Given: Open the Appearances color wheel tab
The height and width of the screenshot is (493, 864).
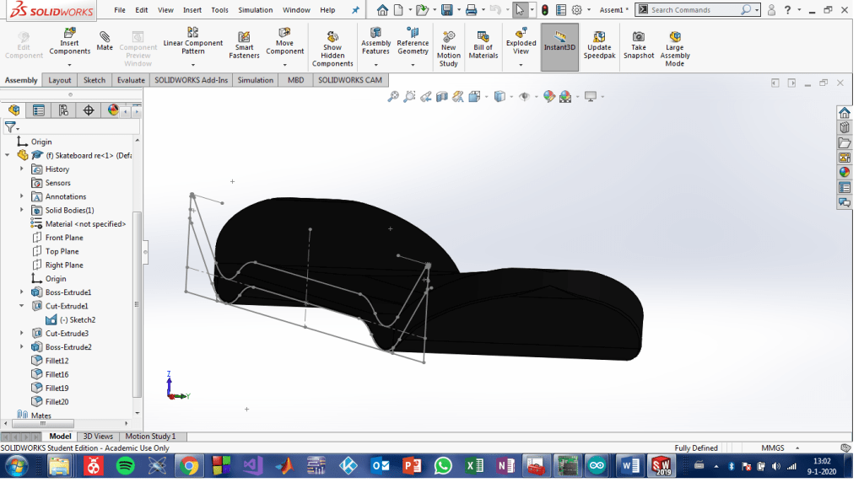Looking at the screenshot, I should 113,110.
